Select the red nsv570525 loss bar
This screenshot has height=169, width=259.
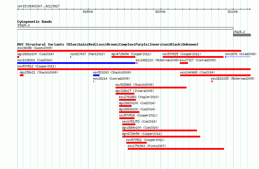[193, 57]
